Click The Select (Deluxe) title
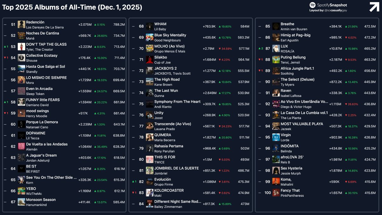 coord(298,80)
